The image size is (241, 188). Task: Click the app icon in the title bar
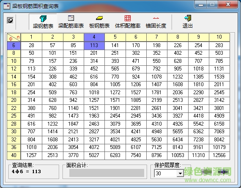point(7,6)
